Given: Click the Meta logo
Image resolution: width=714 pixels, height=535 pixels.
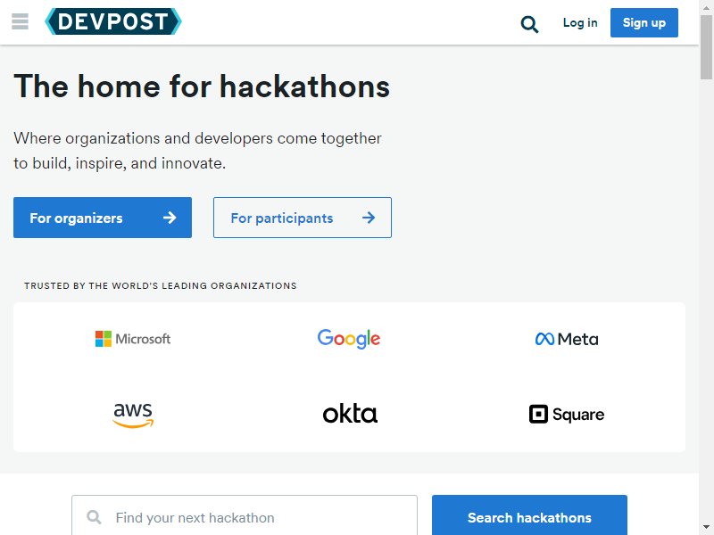Looking at the screenshot, I should pyautogui.click(x=567, y=339).
